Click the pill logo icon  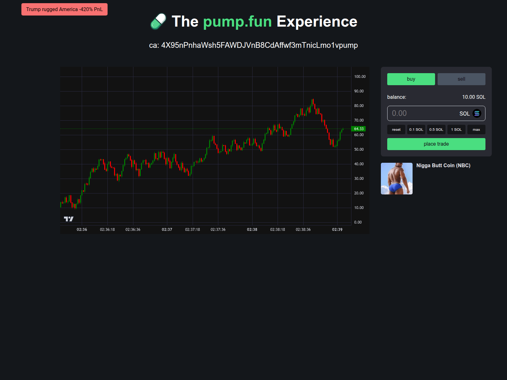pyautogui.click(x=158, y=21)
